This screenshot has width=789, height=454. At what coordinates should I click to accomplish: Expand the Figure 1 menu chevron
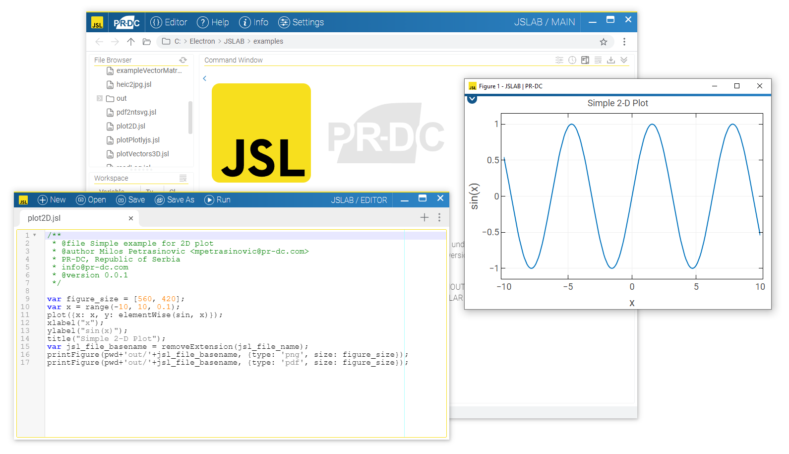472,99
